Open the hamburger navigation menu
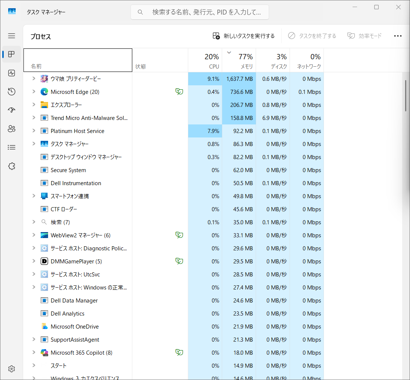The width and height of the screenshot is (410, 380). (12, 36)
